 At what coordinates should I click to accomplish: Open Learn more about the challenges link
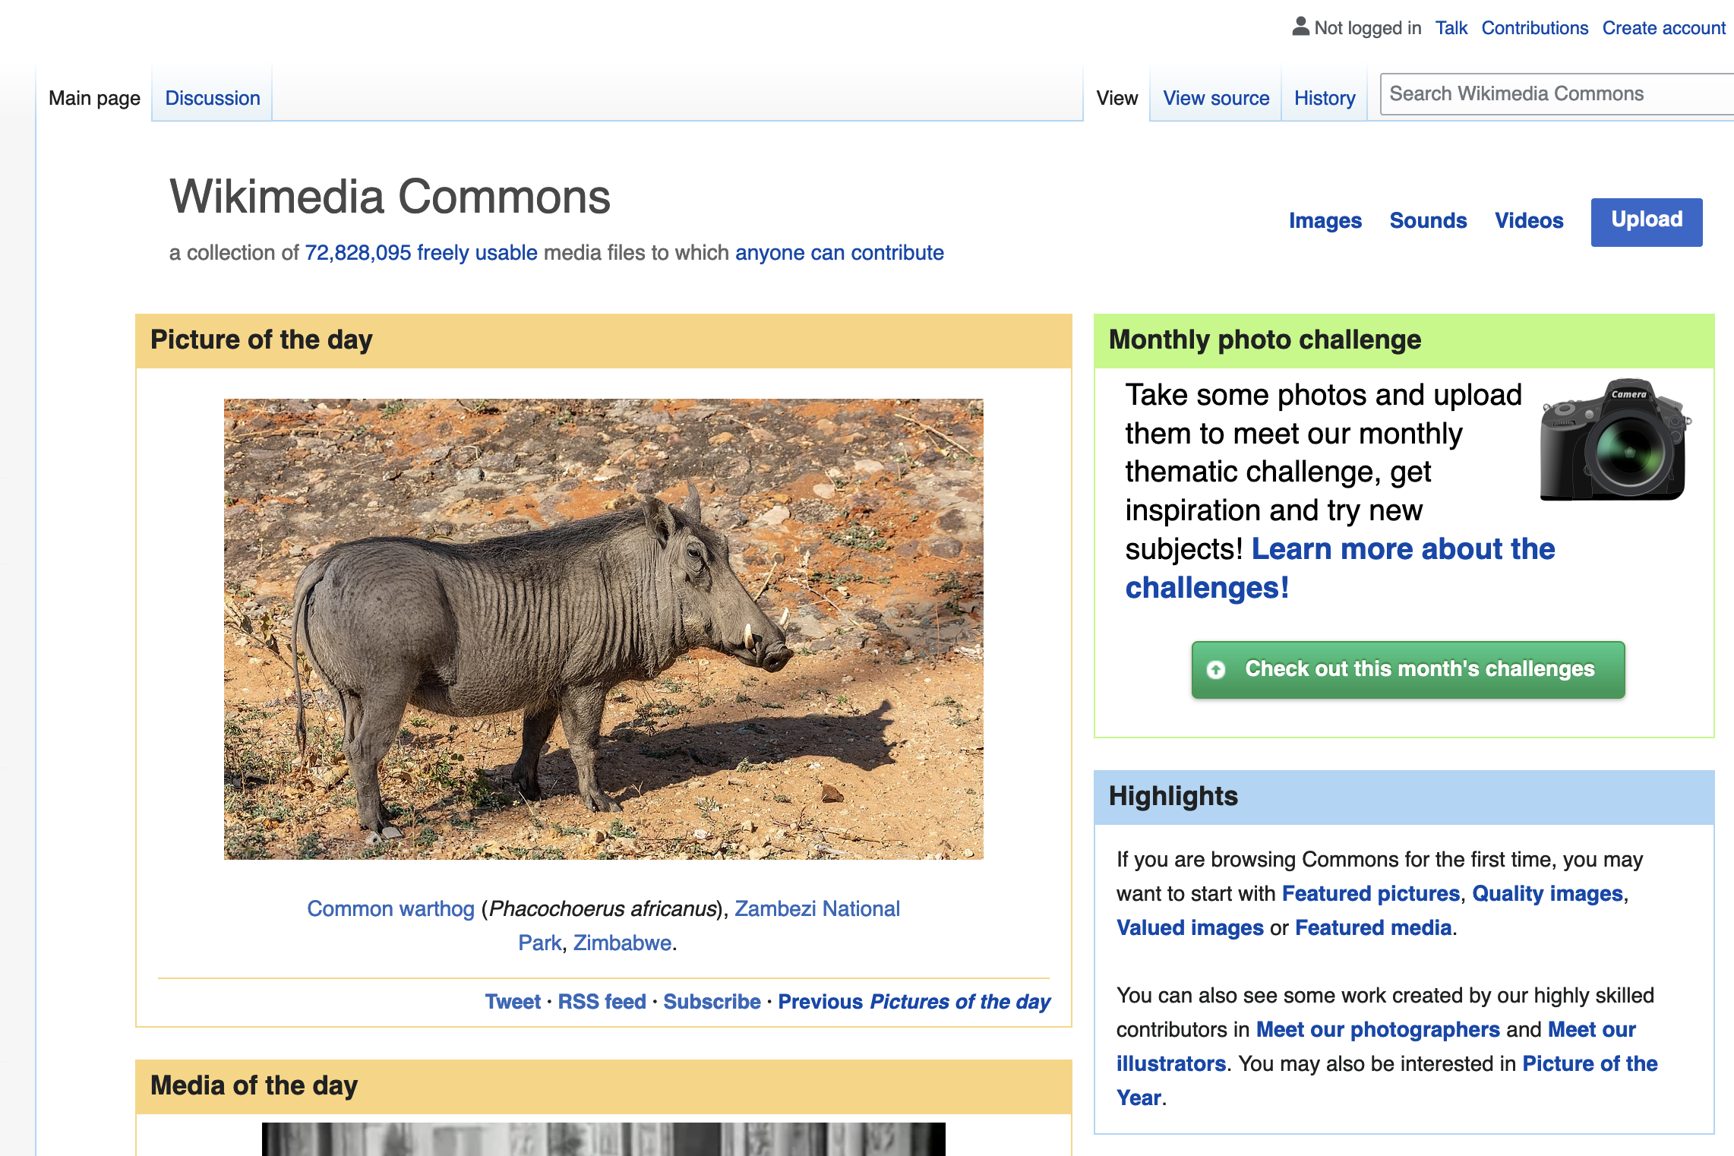(1340, 568)
